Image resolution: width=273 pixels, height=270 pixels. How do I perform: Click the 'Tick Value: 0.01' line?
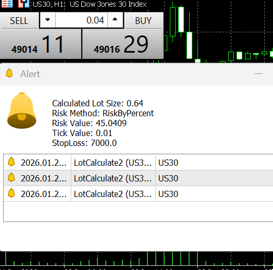click(82, 133)
